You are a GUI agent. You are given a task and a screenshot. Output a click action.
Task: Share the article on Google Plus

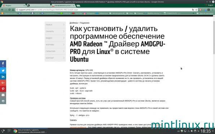[3, 83]
